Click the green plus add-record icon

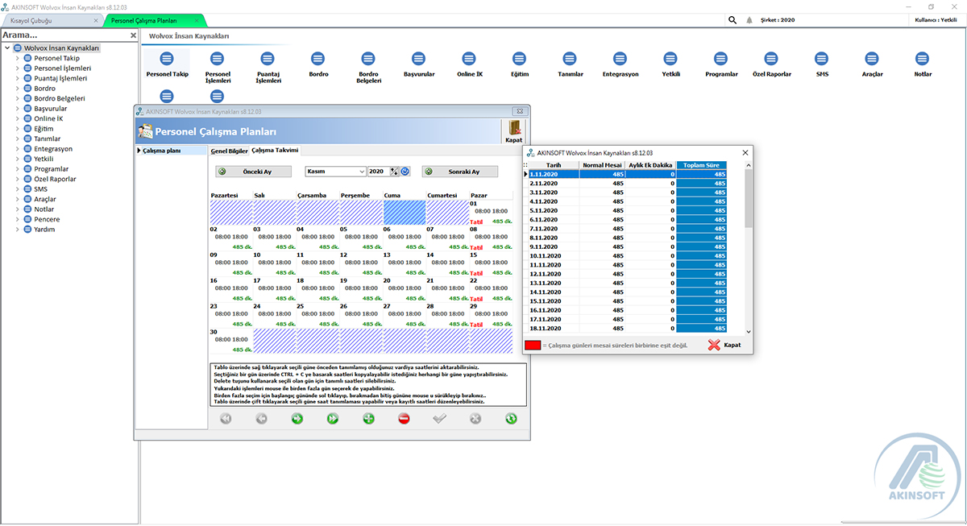tap(369, 418)
